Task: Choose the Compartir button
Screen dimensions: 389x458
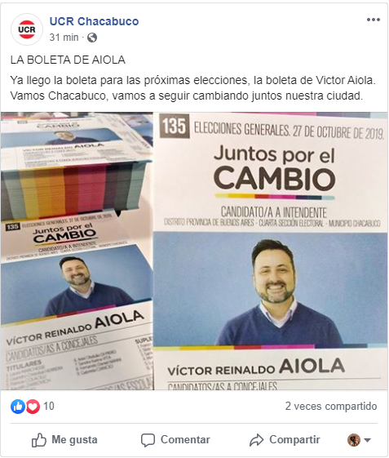Action: point(285,440)
